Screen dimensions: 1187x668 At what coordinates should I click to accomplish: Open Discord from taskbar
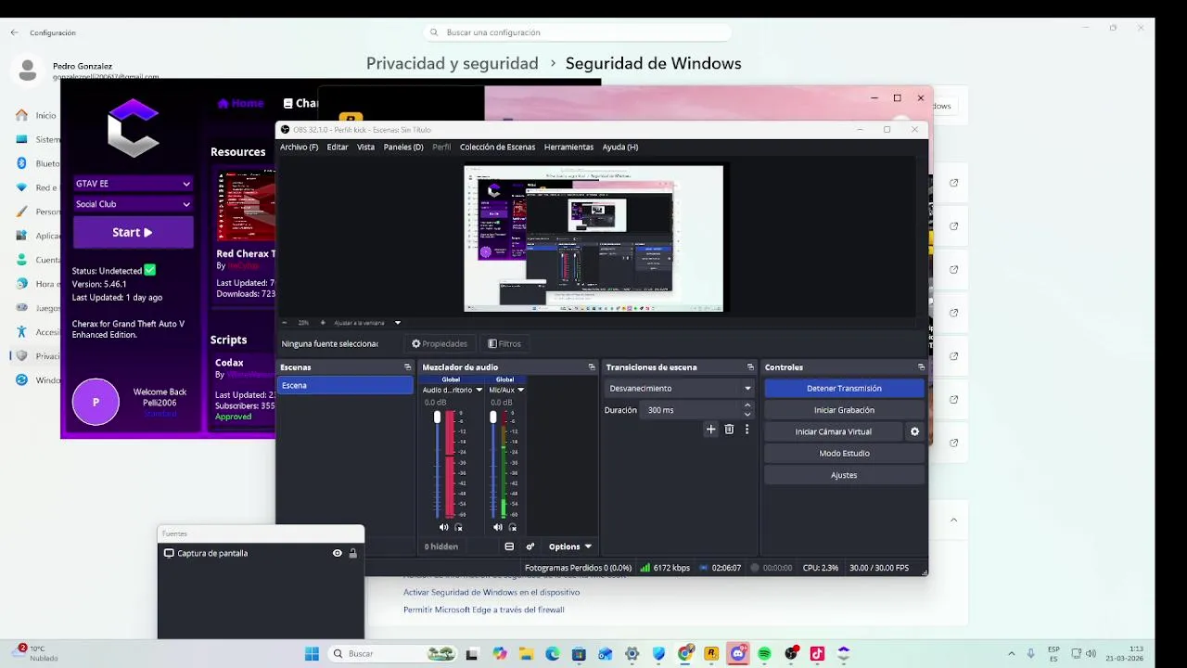pos(738,653)
